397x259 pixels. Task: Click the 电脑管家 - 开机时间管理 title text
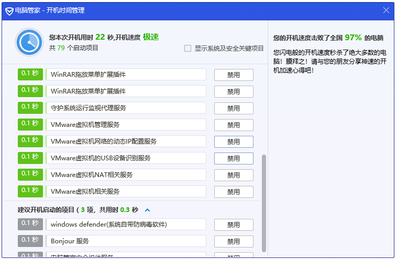click(50, 10)
